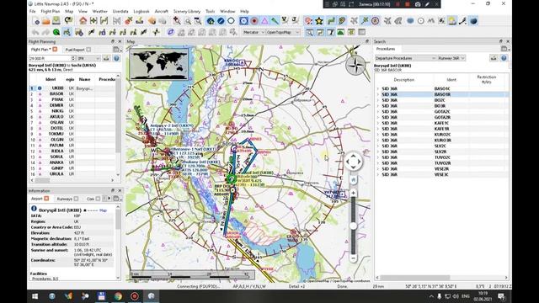Click the Redo arrow icon
The width and height of the screenshot is (539, 303).
(x=45, y=32)
